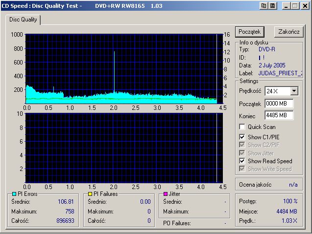Click the Koniec 4485 MB input field
The image size is (312, 234).
click(x=279, y=115)
